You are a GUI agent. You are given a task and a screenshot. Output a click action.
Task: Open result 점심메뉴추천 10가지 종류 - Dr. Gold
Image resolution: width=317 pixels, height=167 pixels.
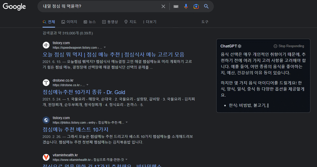point(84,92)
